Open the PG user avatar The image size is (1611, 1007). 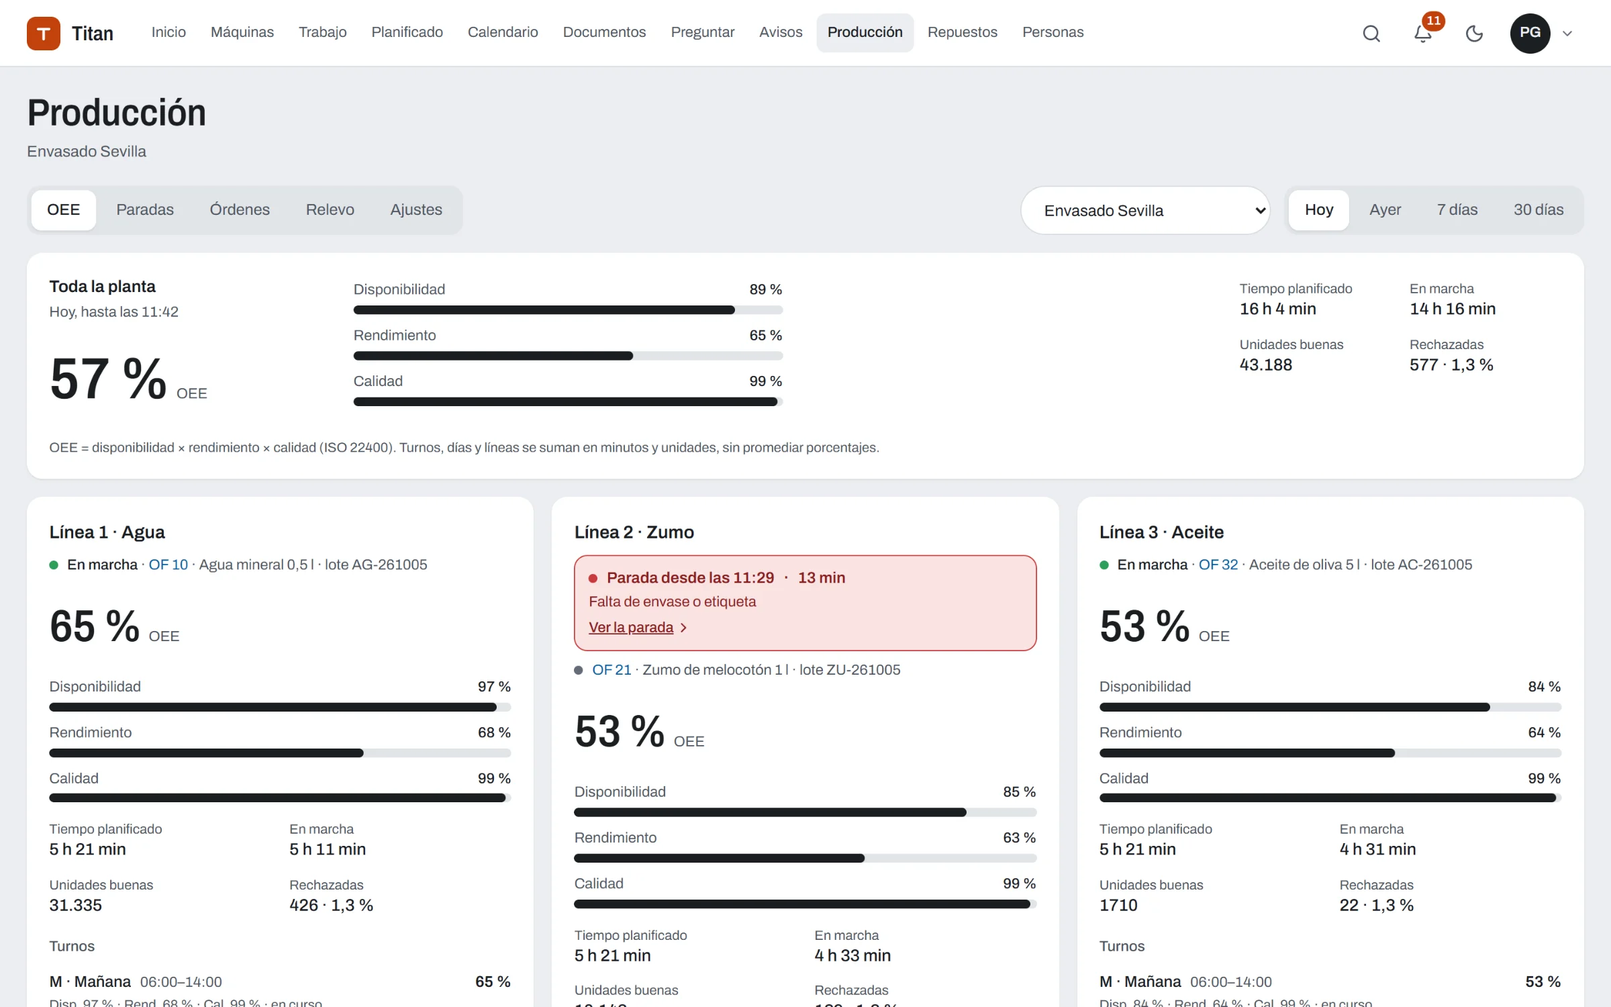[1530, 33]
